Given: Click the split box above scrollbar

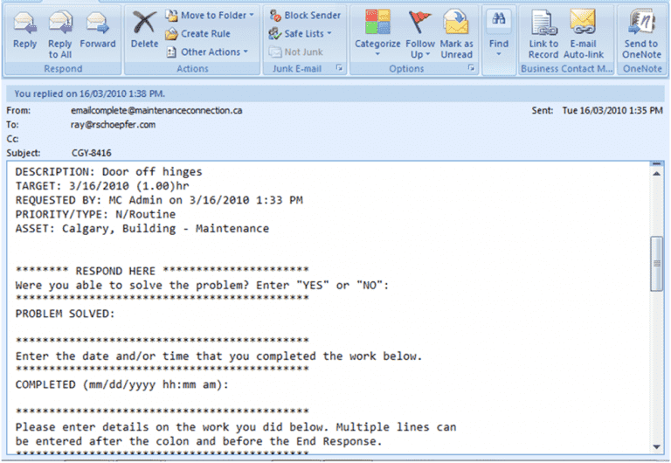Looking at the screenshot, I should (x=656, y=163).
